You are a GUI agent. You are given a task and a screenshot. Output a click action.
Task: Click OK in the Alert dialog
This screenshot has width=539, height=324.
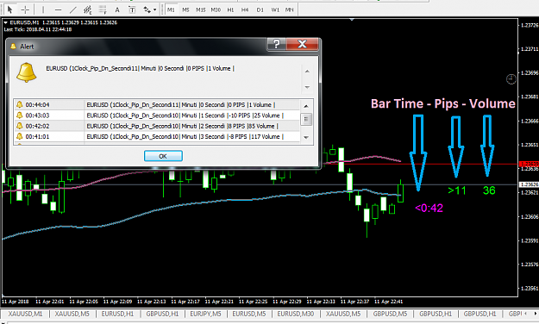(163, 156)
